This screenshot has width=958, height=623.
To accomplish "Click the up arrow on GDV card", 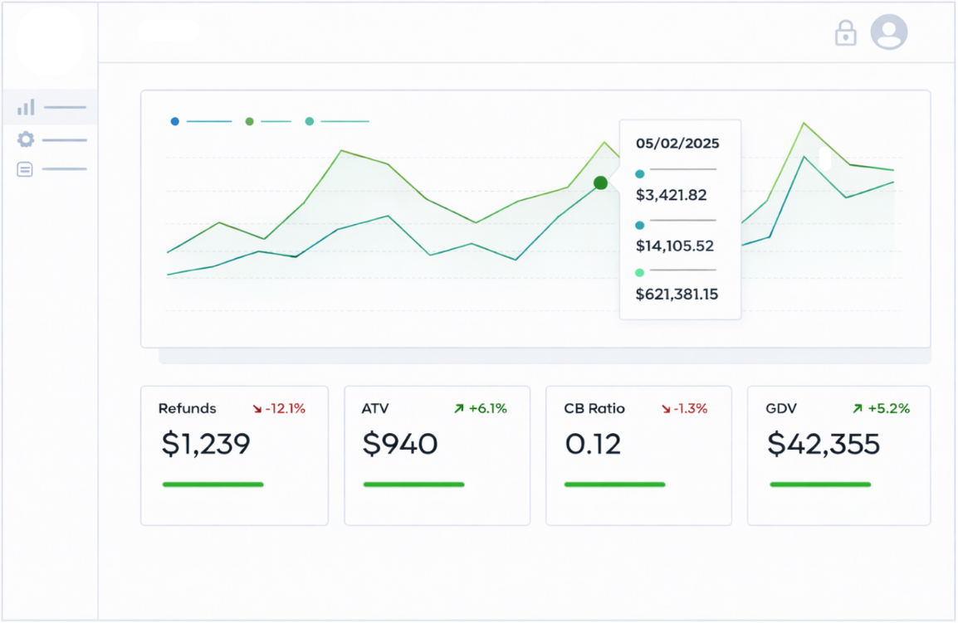I will pyautogui.click(x=856, y=408).
